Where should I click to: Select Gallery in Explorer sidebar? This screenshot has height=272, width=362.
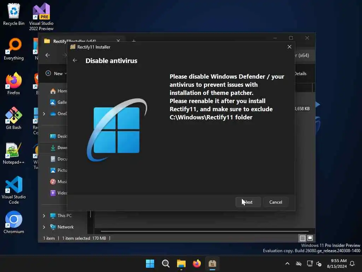(59, 102)
